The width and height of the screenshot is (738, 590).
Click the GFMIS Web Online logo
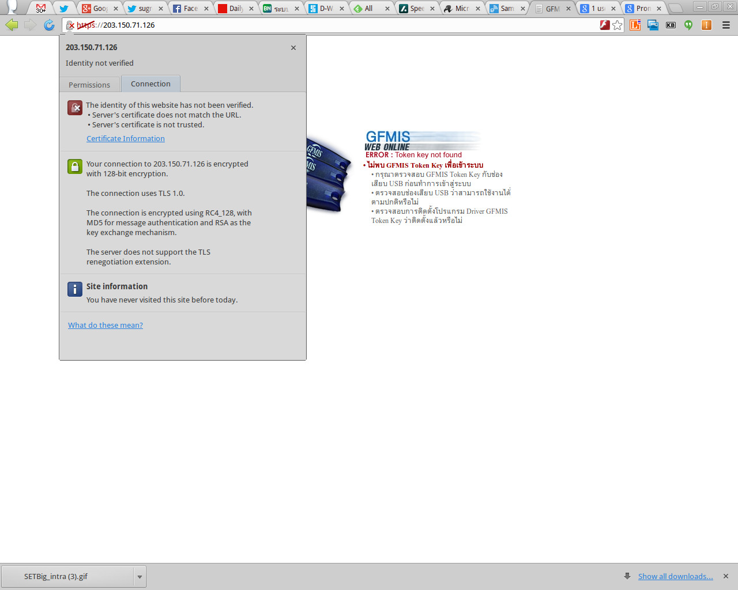pos(421,141)
